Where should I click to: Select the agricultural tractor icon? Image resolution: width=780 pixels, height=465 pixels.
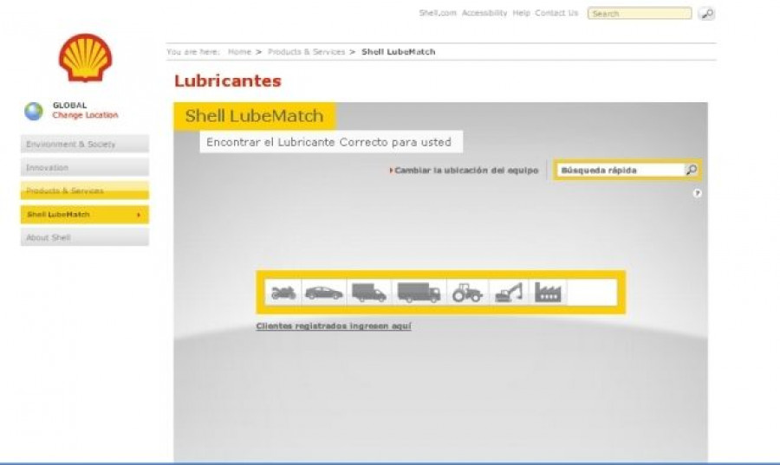(467, 293)
